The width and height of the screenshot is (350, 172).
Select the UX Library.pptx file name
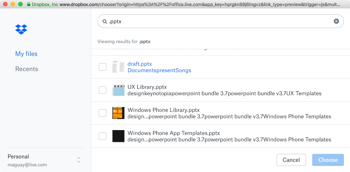pyautogui.click(x=147, y=87)
